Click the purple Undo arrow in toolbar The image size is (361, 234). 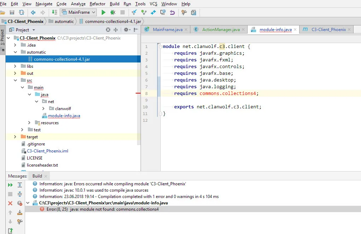(172, 12)
